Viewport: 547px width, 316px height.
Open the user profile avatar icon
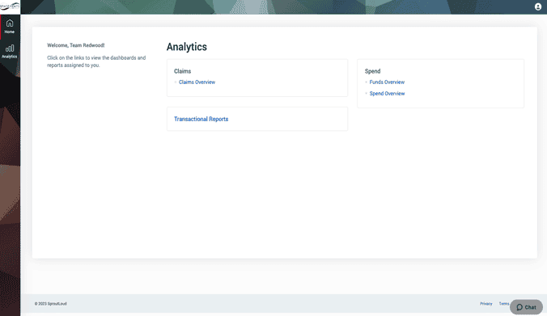(538, 6)
